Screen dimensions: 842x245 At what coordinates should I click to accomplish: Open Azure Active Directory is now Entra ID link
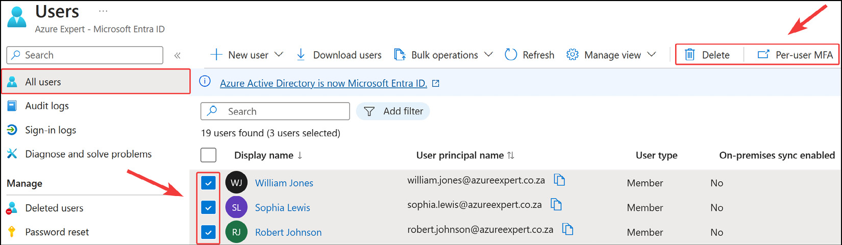click(x=324, y=83)
